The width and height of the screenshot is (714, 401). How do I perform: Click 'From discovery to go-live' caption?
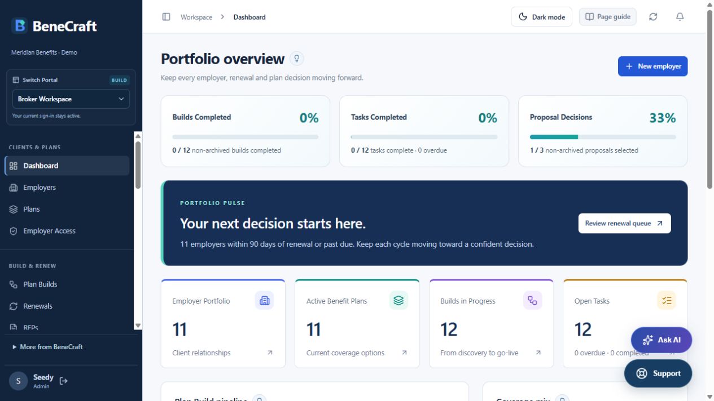479,353
